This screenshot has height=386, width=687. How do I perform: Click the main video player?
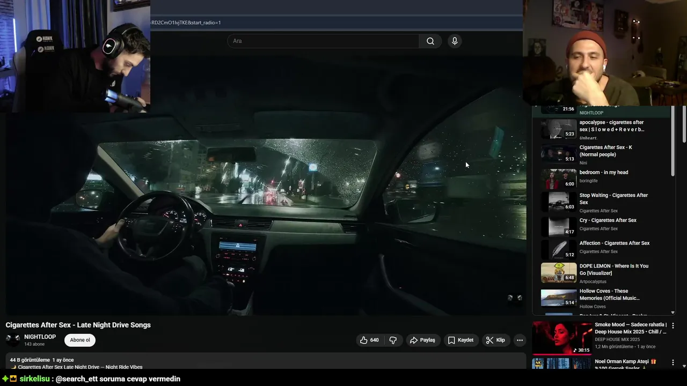pyautogui.click(x=266, y=185)
